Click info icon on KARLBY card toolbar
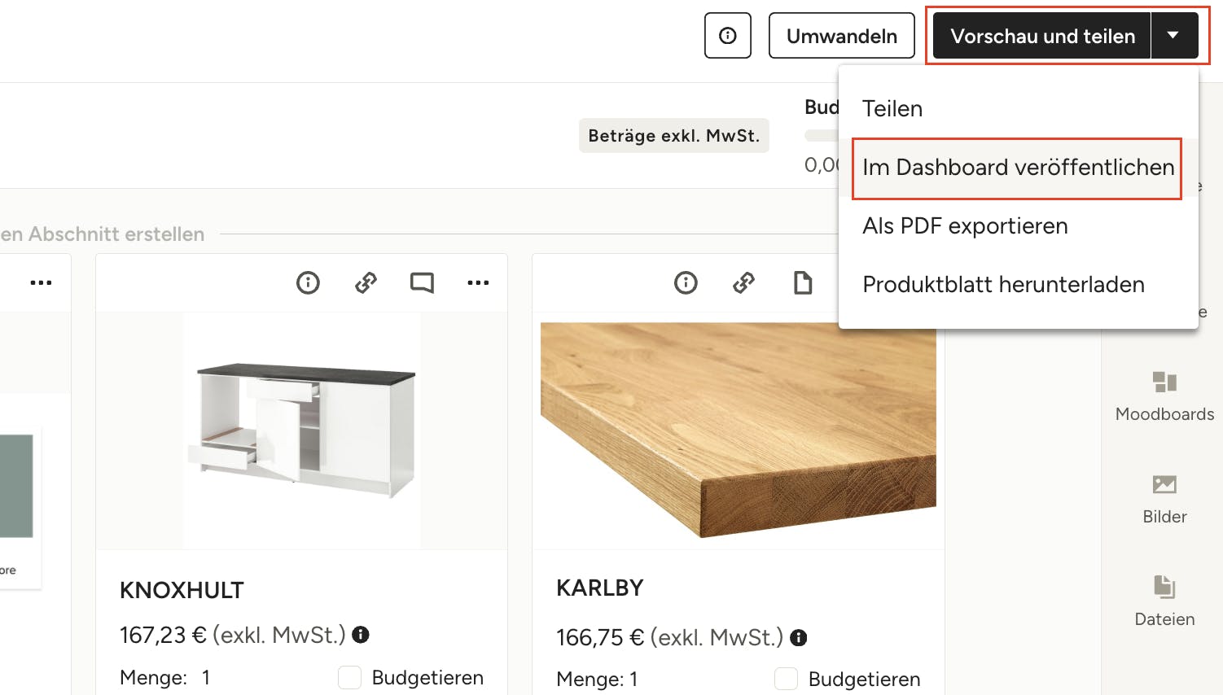This screenshot has height=695, width=1223. tap(686, 282)
